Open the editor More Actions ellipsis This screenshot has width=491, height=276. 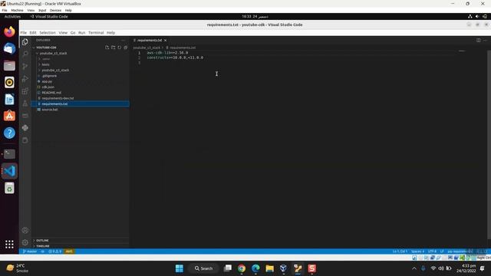point(485,40)
